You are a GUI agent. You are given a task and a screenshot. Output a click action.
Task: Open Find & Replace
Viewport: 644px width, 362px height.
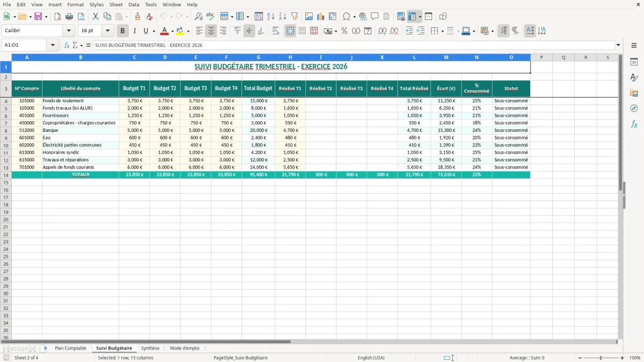[199, 17]
